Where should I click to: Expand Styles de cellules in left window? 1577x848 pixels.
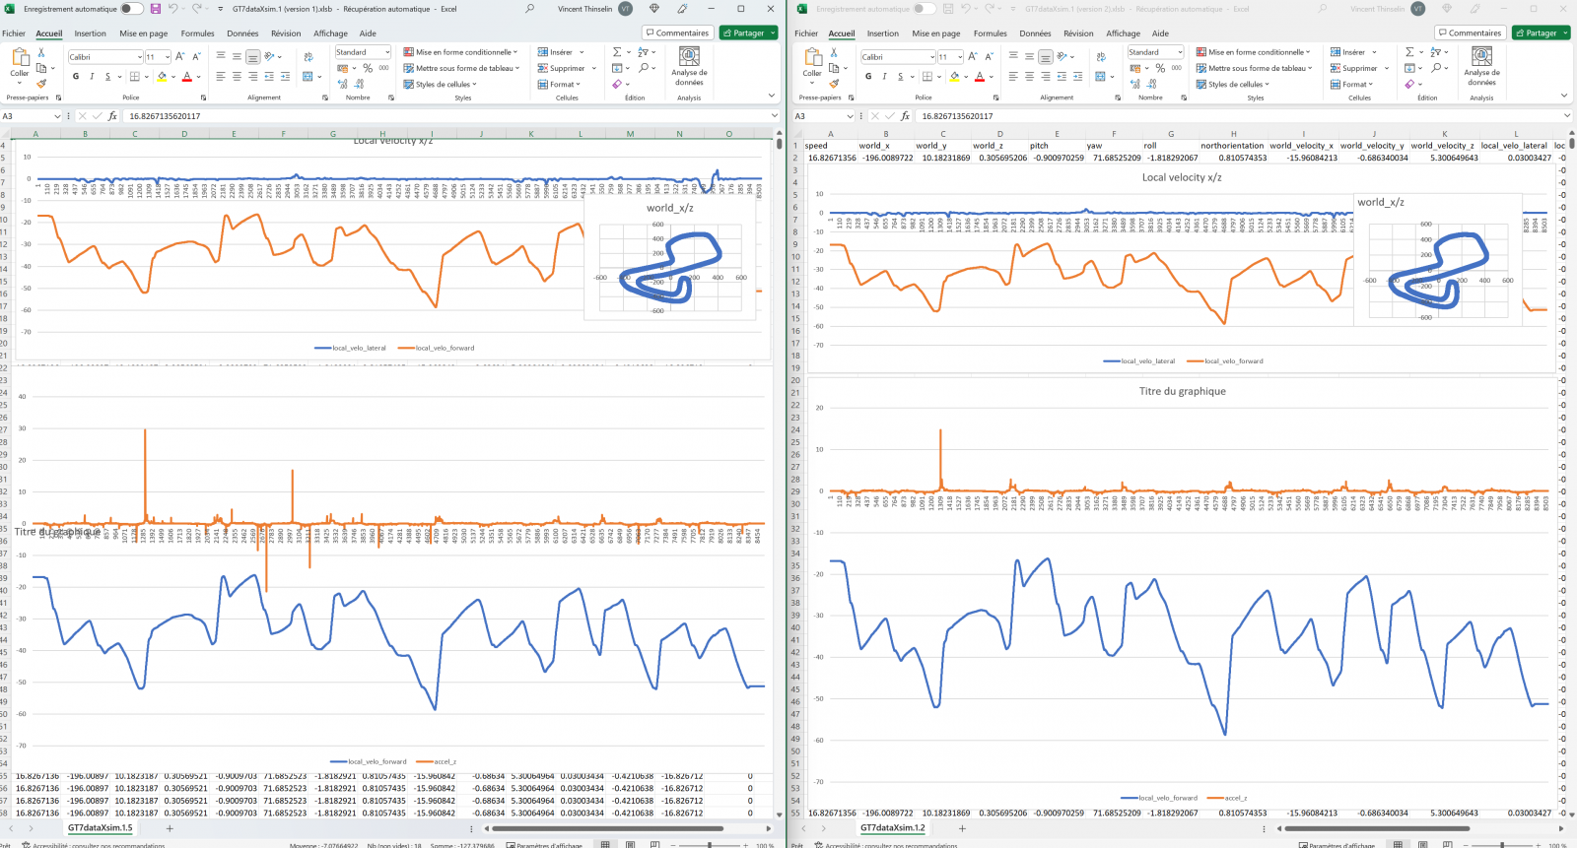pyautogui.click(x=440, y=84)
